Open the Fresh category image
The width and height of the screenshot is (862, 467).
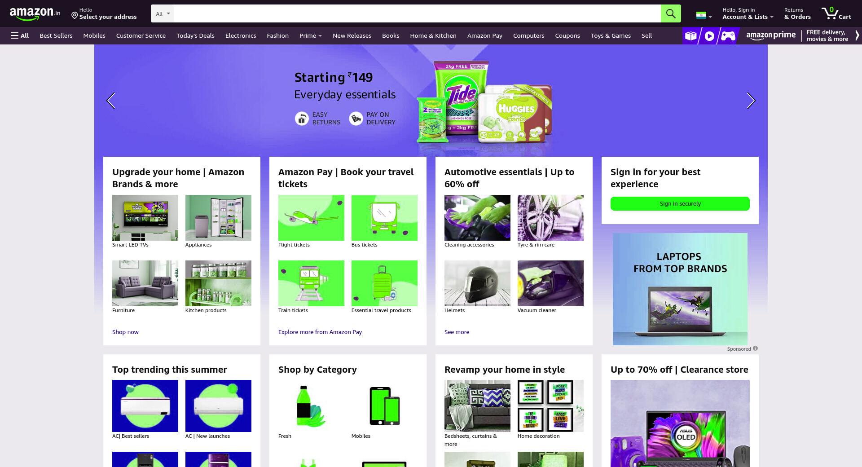click(311, 406)
